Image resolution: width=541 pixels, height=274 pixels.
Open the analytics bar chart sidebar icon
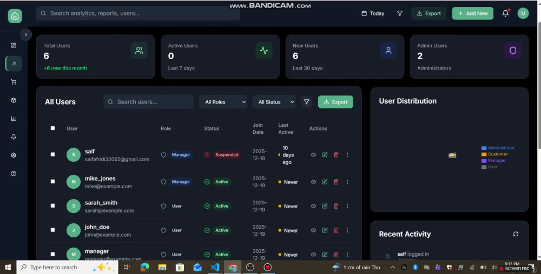(x=14, y=119)
